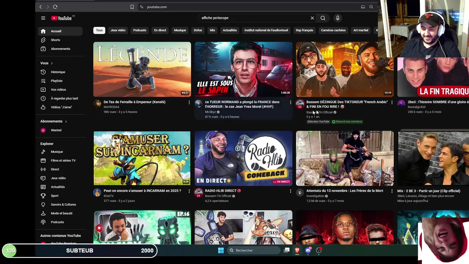Click the browser bookmark icon
The height and width of the screenshot is (264, 469).
point(132,7)
